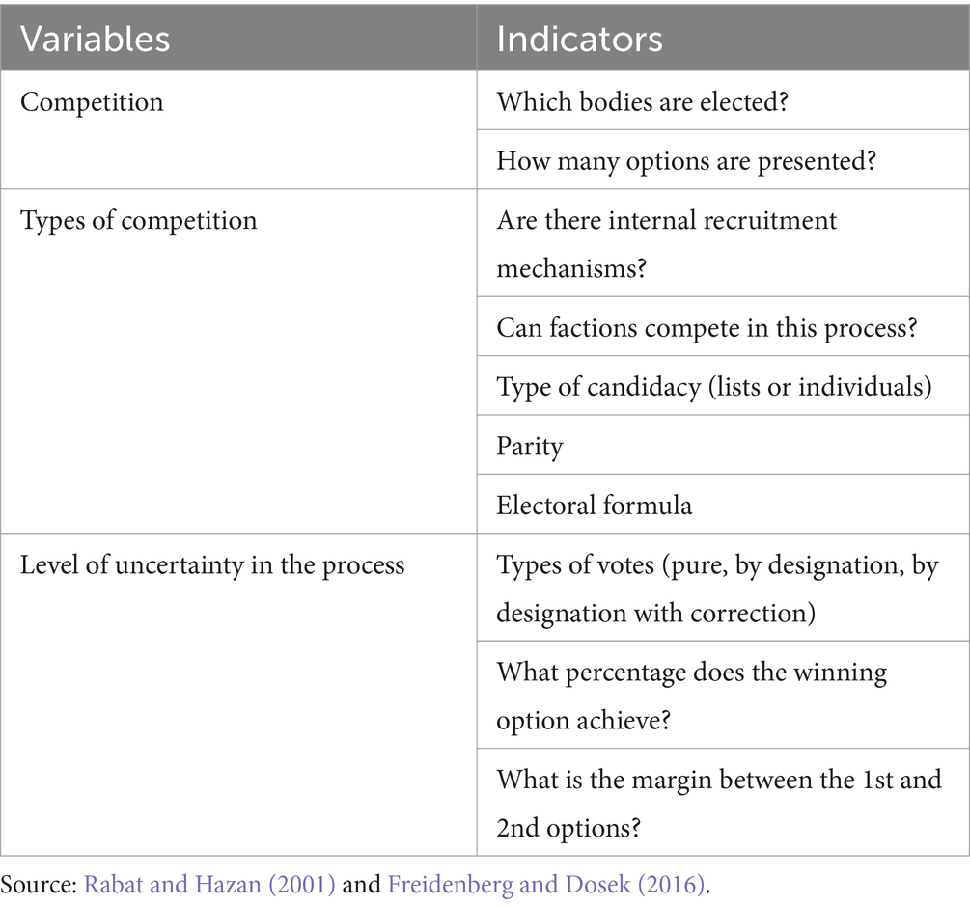Select the Types of votes indicator cell
Image resolution: width=970 pixels, height=906 pixels.
723,588
